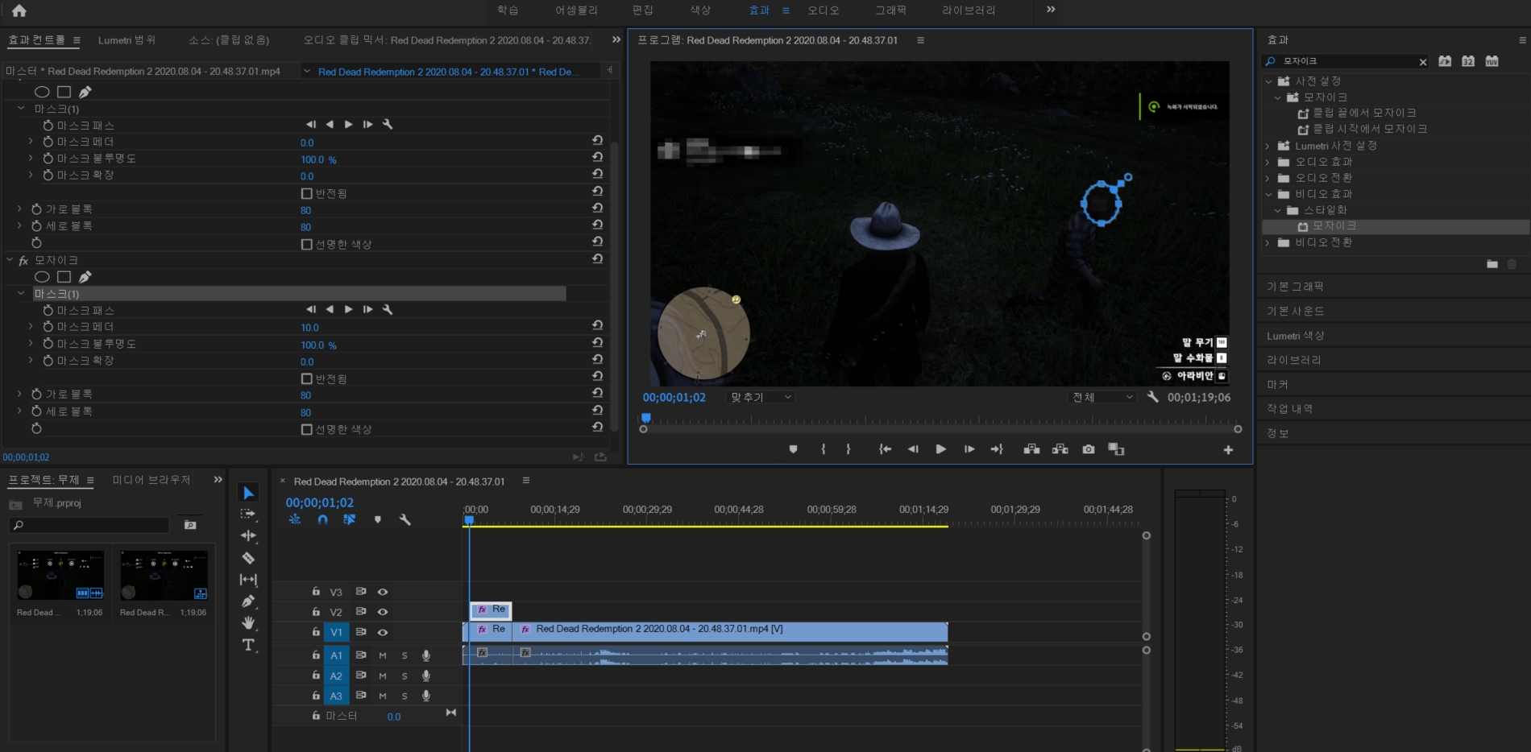This screenshot has height=752, width=1531.
Task: Create rectangle mask in lower mosaic effect
Action: tap(64, 277)
